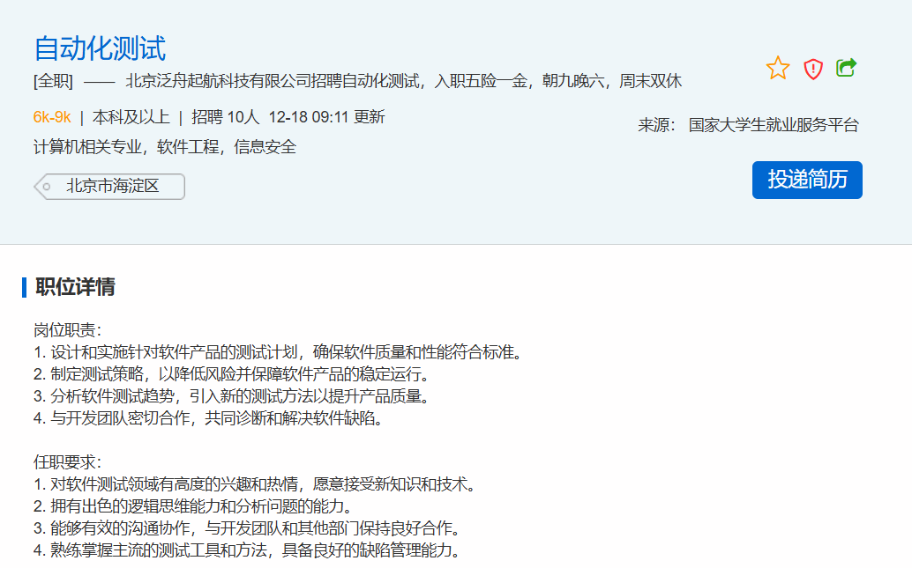Open the 自动化测试 job title link

pyautogui.click(x=100, y=48)
